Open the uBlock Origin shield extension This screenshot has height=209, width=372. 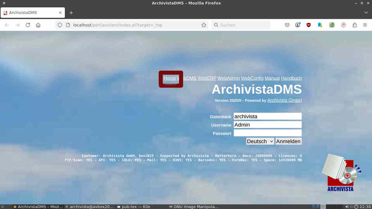(308, 25)
